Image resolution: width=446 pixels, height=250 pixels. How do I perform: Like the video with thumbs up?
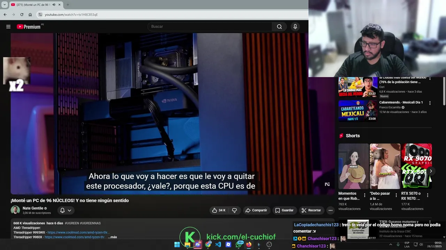[219, 210]
